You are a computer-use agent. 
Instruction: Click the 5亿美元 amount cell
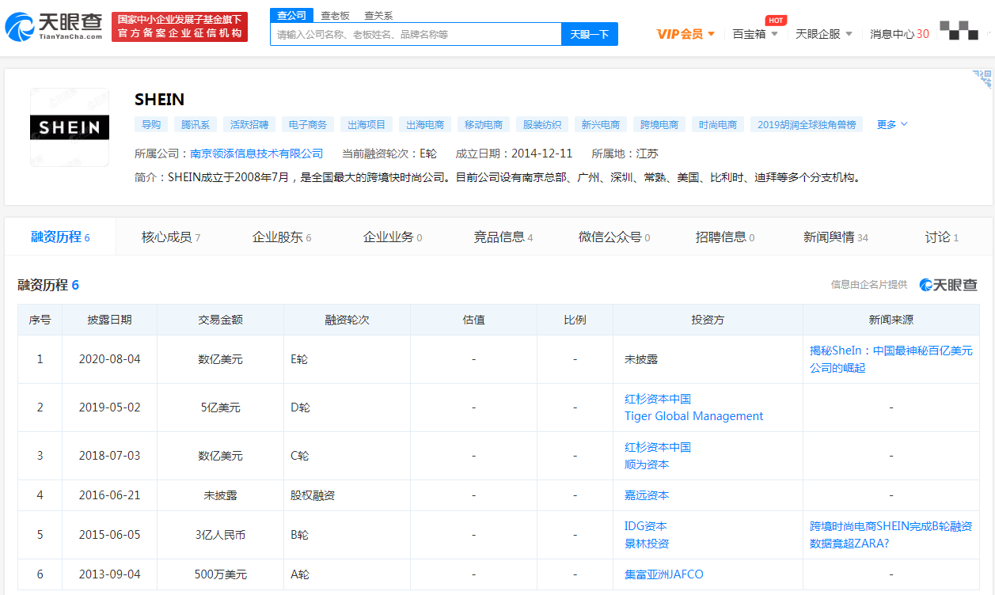pyautogui.click(x=220, y=407)
